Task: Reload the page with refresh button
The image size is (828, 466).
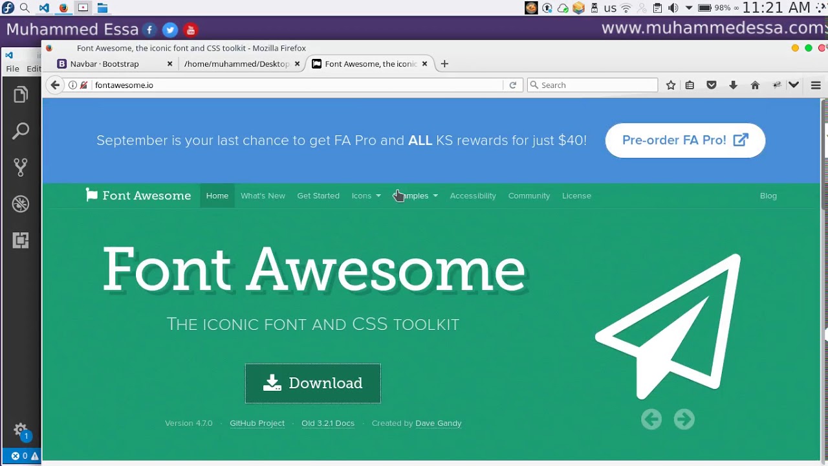Action: [x=512, y=85]
